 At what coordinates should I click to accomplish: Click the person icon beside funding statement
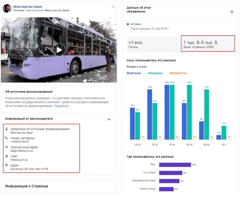pyautogui.click(x=7, y=129)
